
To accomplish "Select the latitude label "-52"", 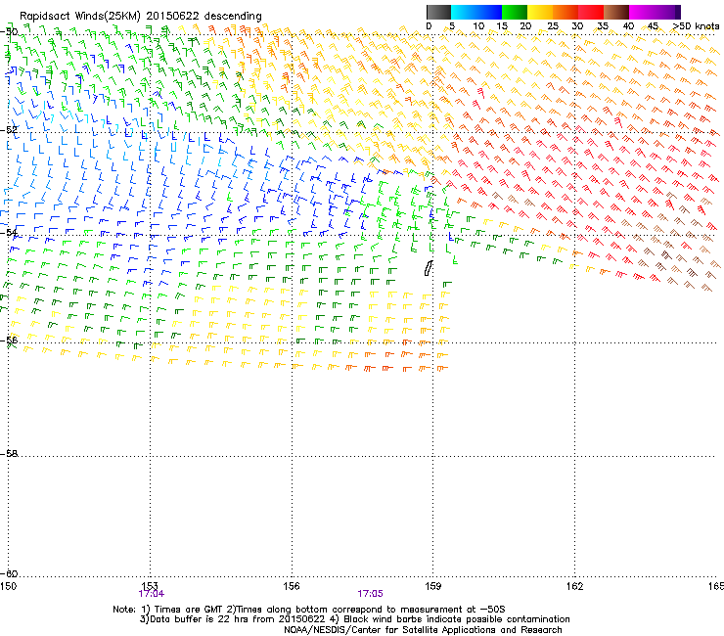I will 9,130.
